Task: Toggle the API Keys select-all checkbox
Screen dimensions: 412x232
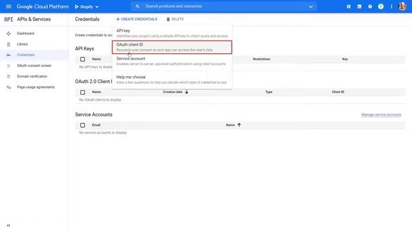Action: click(82, 59)
